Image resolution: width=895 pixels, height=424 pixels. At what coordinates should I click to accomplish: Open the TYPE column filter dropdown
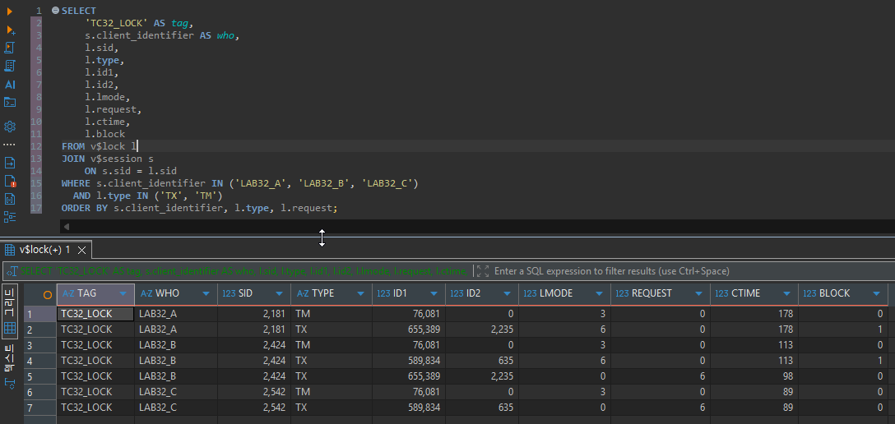pyautogui.click(x=361, y=294)
